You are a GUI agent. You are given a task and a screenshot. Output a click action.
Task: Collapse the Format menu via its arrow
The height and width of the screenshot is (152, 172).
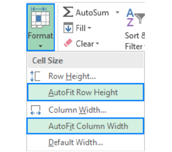[x=41, y=46]
